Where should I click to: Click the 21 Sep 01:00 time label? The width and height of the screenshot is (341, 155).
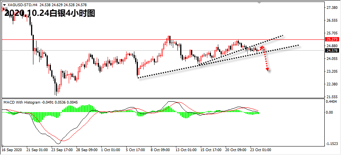(37, 150)
